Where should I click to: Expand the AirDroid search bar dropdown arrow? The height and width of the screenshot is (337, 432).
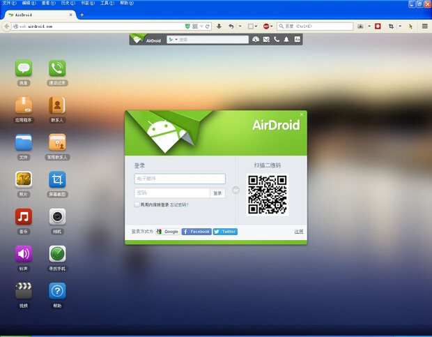(x=176, y=40)
